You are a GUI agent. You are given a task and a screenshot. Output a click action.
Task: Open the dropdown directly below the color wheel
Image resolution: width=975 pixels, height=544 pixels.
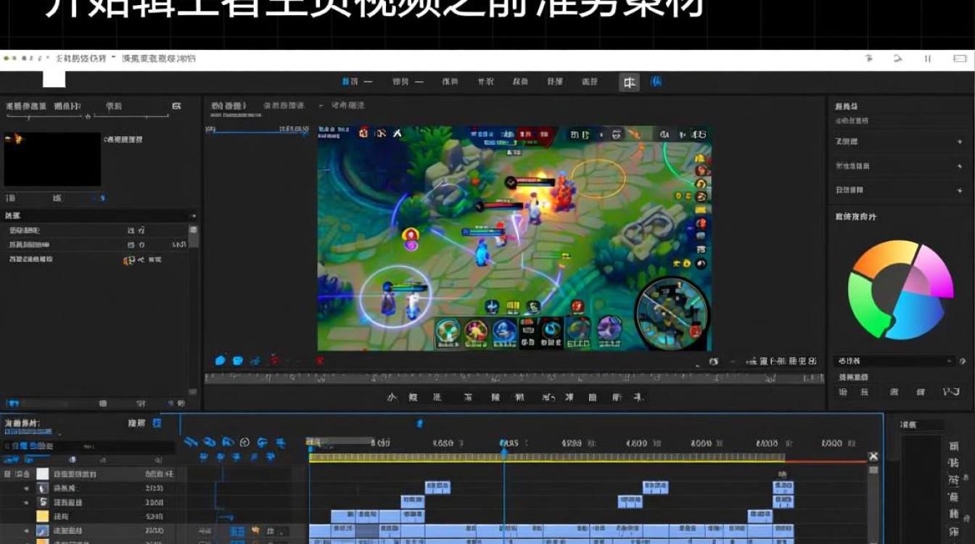tap(895, 360)
